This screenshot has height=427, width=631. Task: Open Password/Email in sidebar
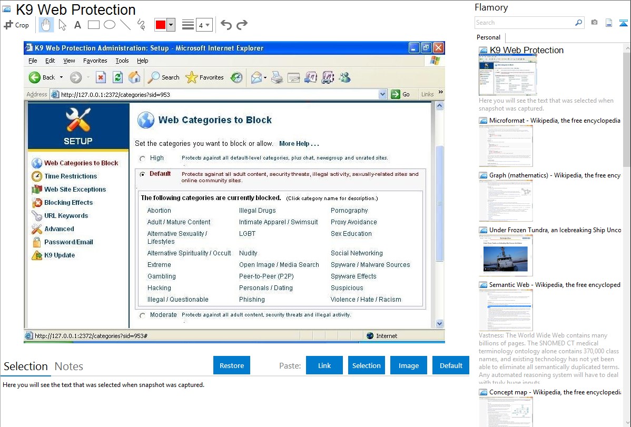(x=68, y=242)
